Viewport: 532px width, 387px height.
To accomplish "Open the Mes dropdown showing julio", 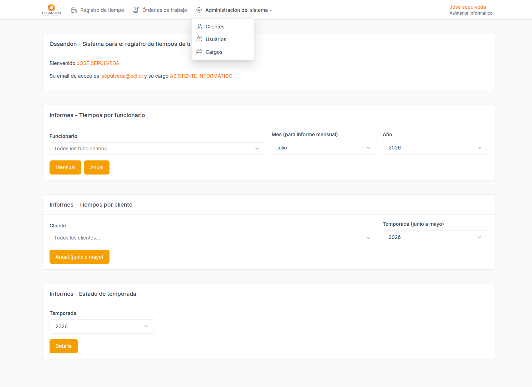I will coord(324,148).
